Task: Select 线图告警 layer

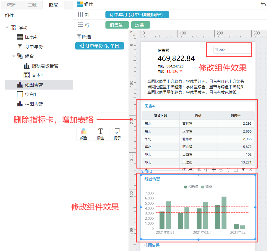Action: pos(39,85)
